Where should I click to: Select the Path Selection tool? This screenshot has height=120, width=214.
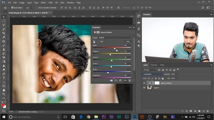click(x=4, y=82)
